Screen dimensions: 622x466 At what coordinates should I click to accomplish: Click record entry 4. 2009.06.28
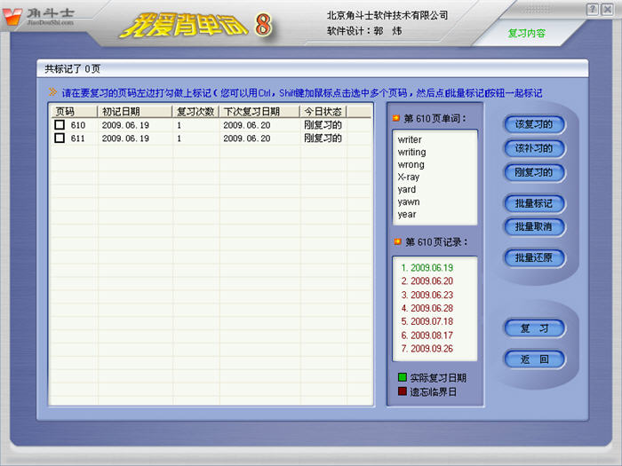(427, 308)
